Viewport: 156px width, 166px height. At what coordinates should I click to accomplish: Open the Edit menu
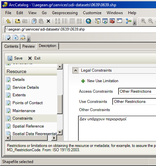20,13
